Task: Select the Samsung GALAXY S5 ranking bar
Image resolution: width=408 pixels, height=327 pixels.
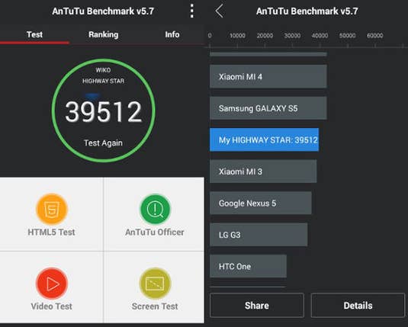Action: coord(268,108)
